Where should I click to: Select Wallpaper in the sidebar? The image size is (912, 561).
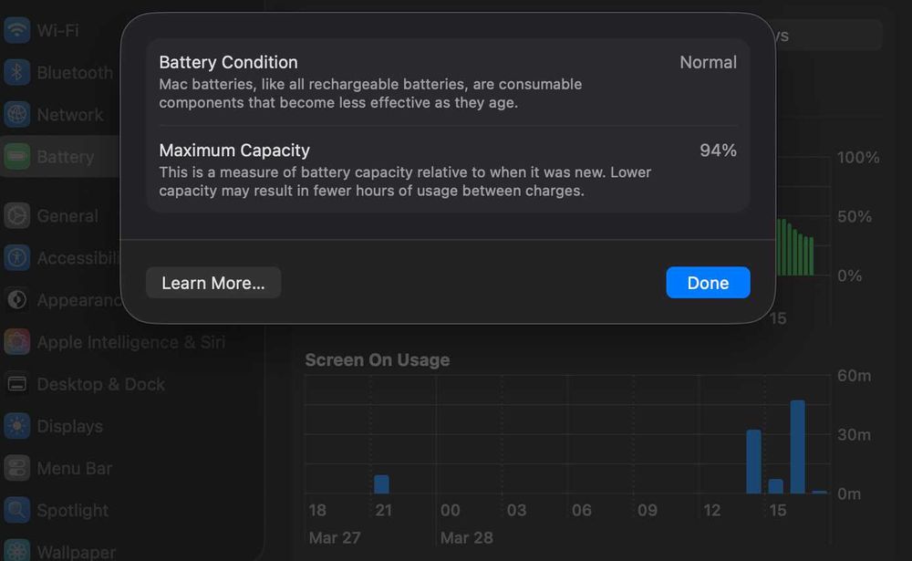[75, 551]
